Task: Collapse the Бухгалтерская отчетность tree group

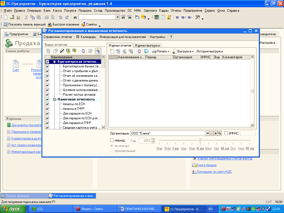Action: tap(54, 62)
